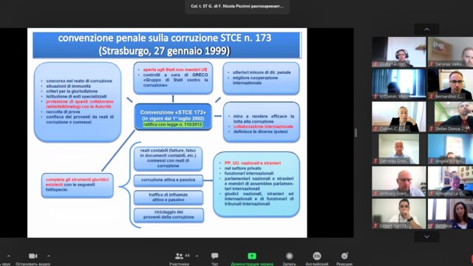
Task: Click muted mic icon on V/Comm. tile
Action: click(375, 96)
